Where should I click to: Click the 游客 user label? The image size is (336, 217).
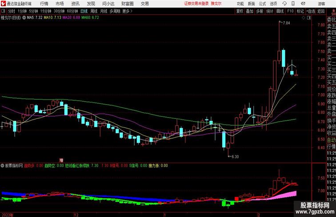321,4
